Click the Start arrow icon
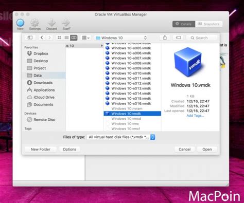Image resolution: width=244 pixels, height=203 pixels. tap(66, 23)
